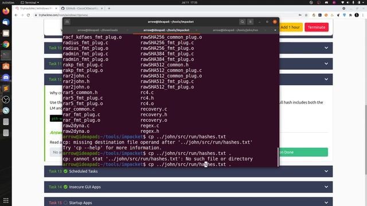Image resolution: width=367 pixels, height=206 pixels.
Task: Switch to the GitHub browser tab
Action: [81, 9]
